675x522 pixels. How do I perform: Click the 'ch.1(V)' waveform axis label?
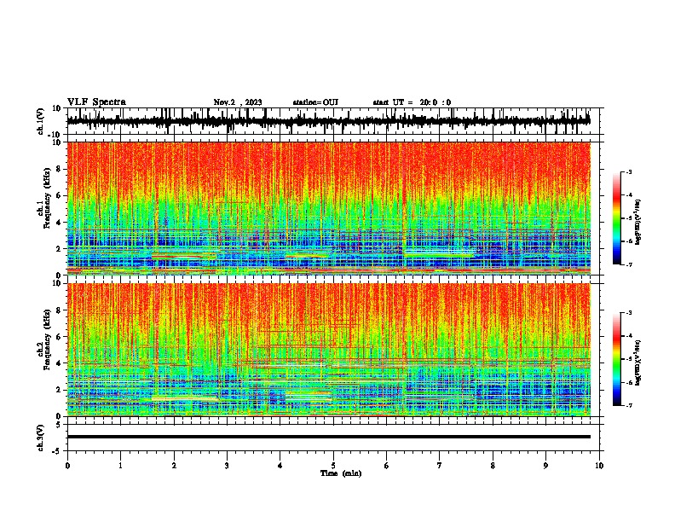click(x=41, y=121)
